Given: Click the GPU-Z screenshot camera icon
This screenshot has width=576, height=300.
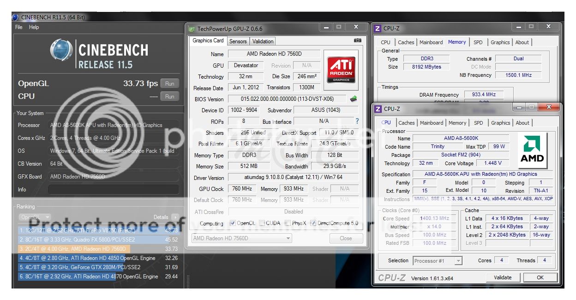Looking at the screenshot, I should (x=357, y=40).
